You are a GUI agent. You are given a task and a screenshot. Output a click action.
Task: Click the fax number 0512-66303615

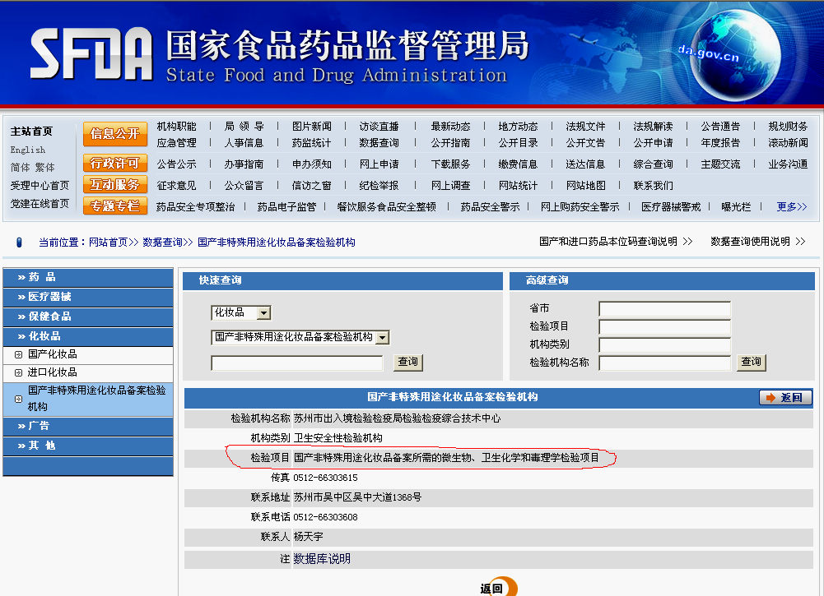(325, 478)
